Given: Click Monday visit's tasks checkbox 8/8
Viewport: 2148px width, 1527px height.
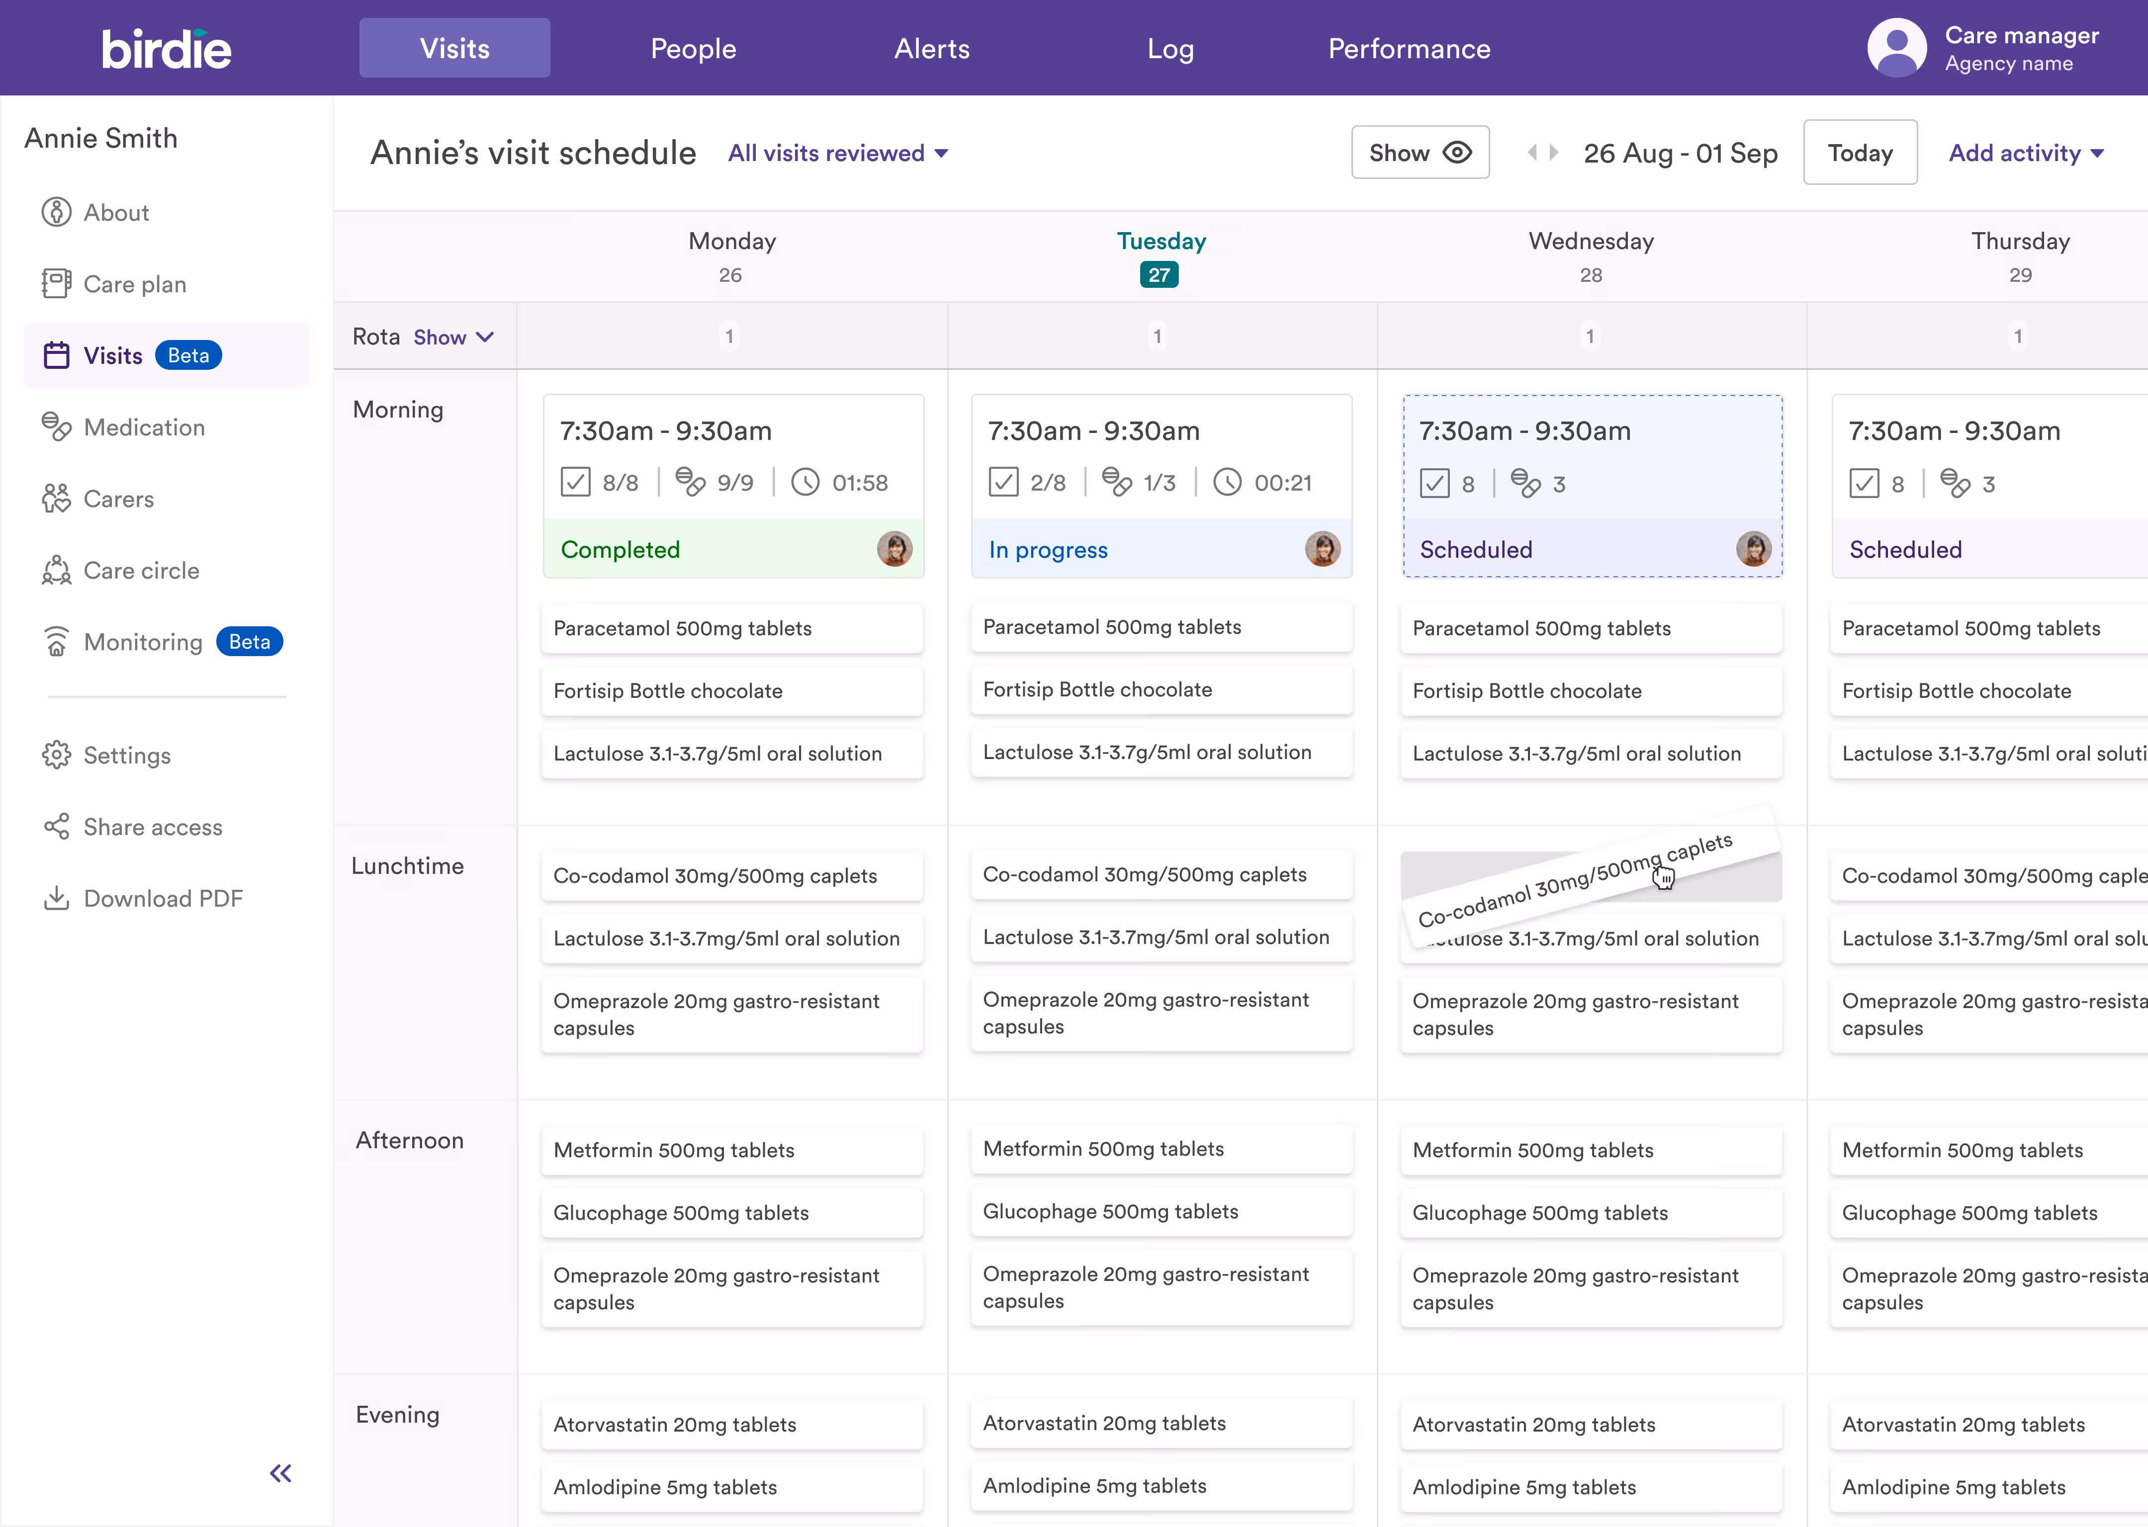Looking at the screenshot, I should tap(576, 482).
